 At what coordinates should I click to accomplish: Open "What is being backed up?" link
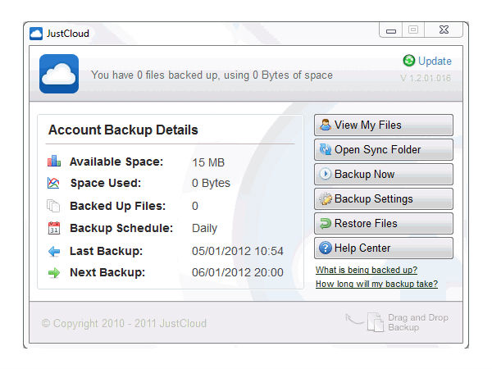pos(367,270)
